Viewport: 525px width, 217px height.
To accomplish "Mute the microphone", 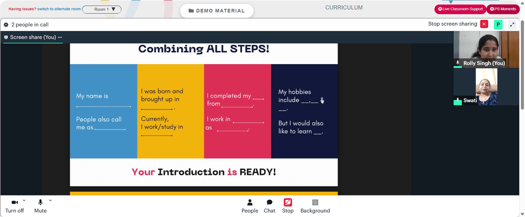I will [x=40, y=206].
